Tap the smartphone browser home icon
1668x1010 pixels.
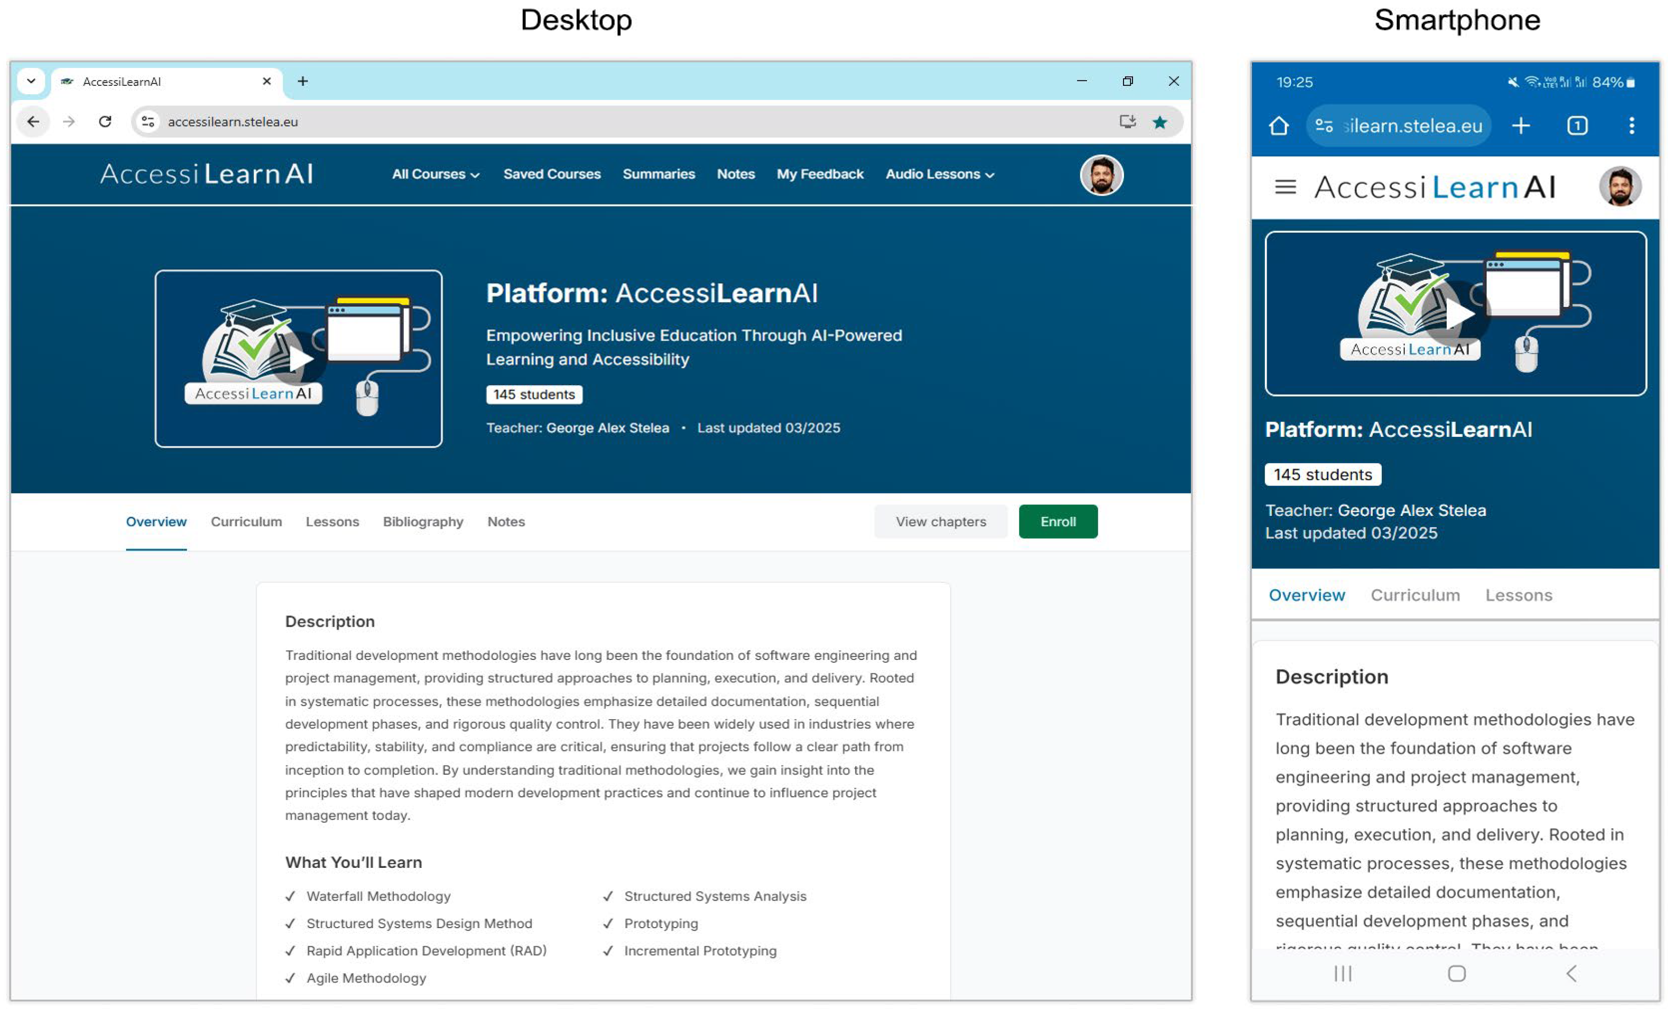pyautogui.click(x=1279, y=126)
